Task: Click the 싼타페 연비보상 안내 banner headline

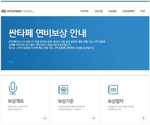Action: (x=48, y=33)
